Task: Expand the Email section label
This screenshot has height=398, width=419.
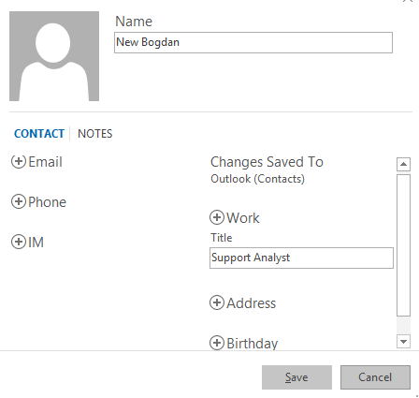Action: pyautogui.click(x=45, y=162)
